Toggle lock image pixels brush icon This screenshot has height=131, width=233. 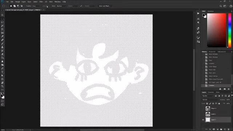[210, 103]
